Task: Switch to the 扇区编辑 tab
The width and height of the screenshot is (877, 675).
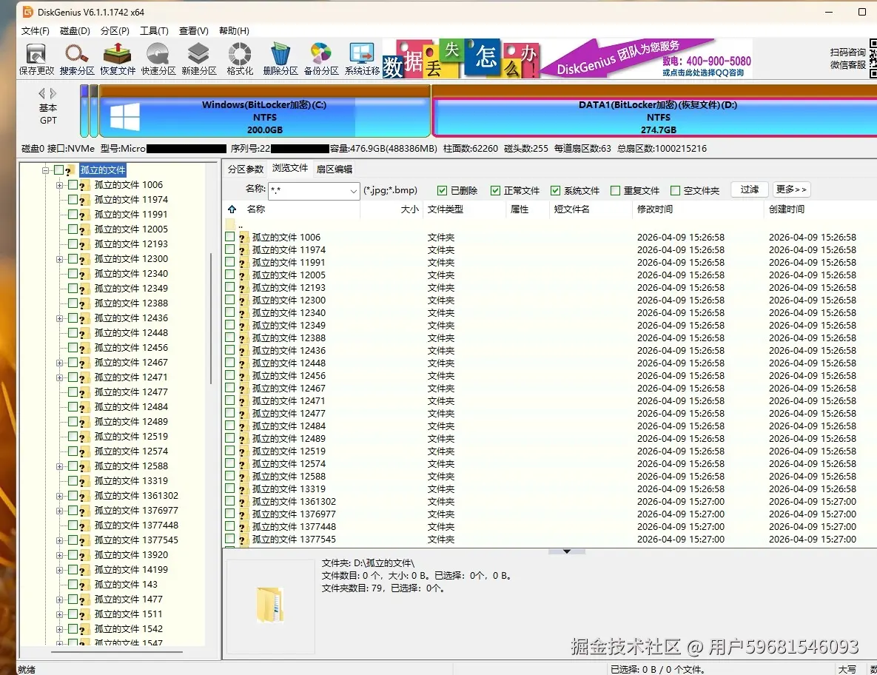Action: tap(334, 169)
